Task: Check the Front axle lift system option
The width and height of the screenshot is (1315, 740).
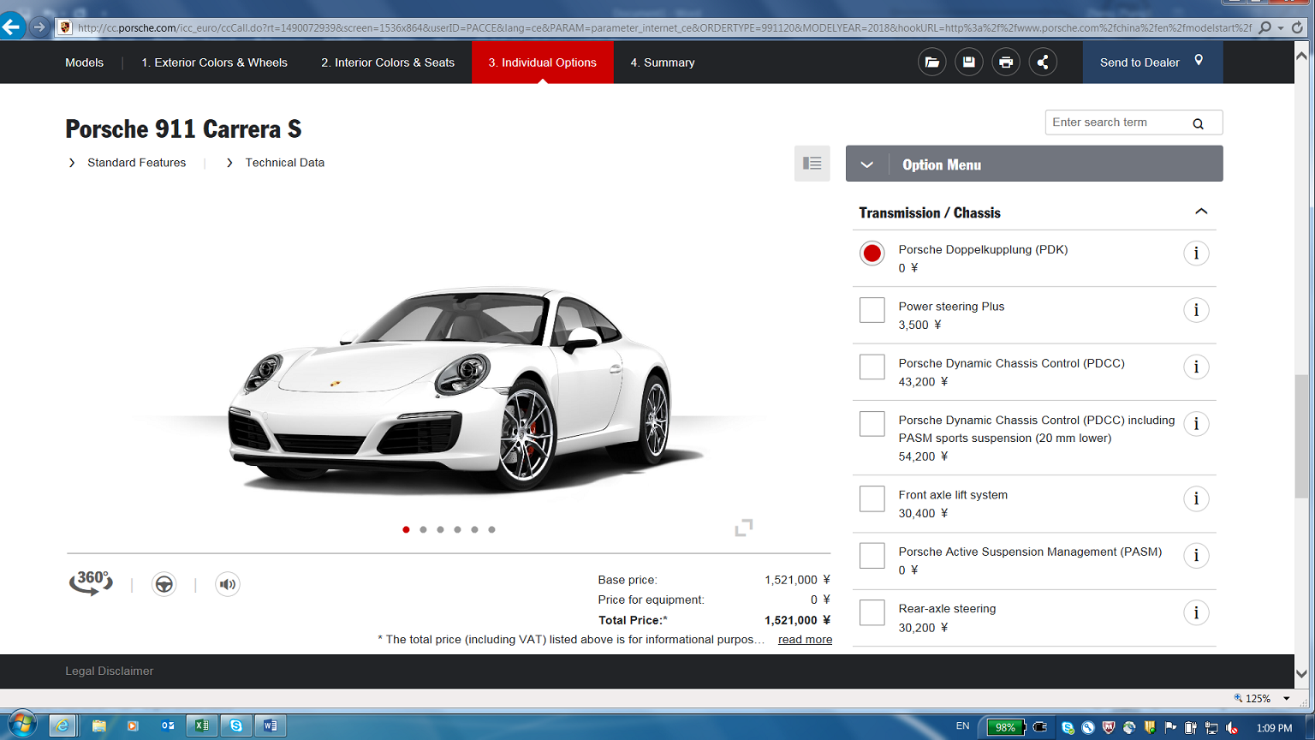Action: (x=872, y=498)
